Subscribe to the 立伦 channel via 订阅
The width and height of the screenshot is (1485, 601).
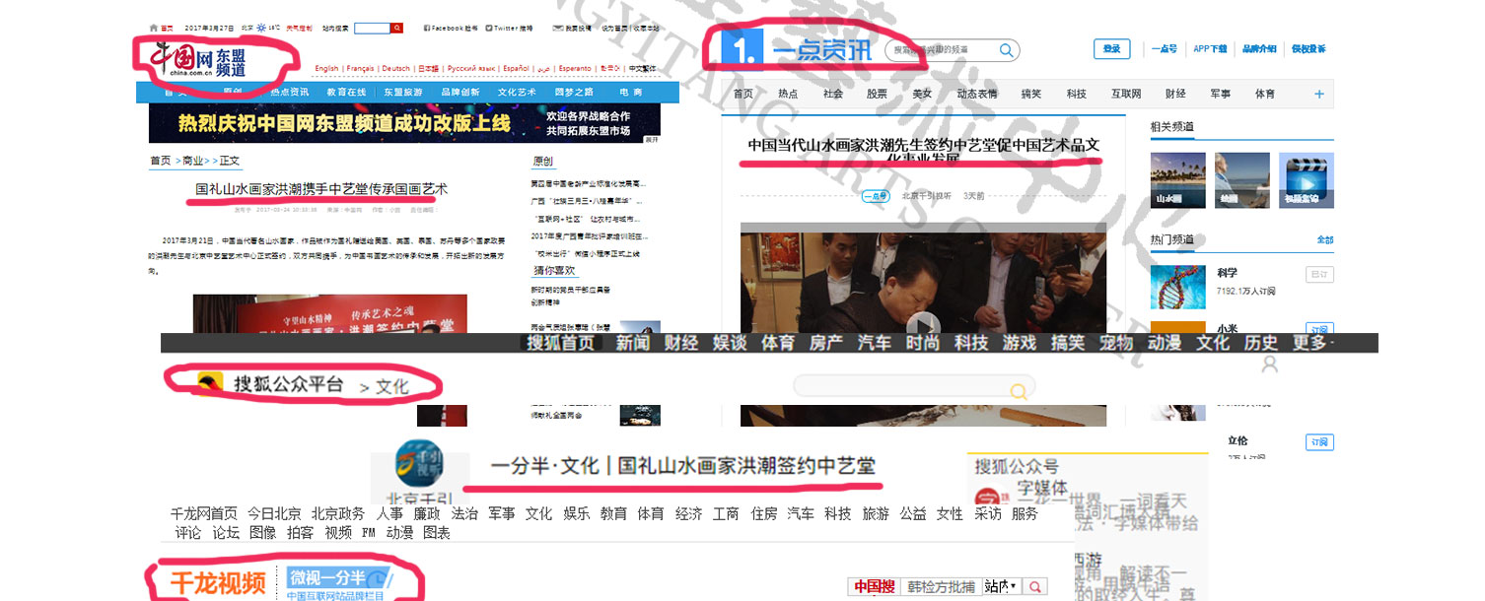[x=1318, y=442]
